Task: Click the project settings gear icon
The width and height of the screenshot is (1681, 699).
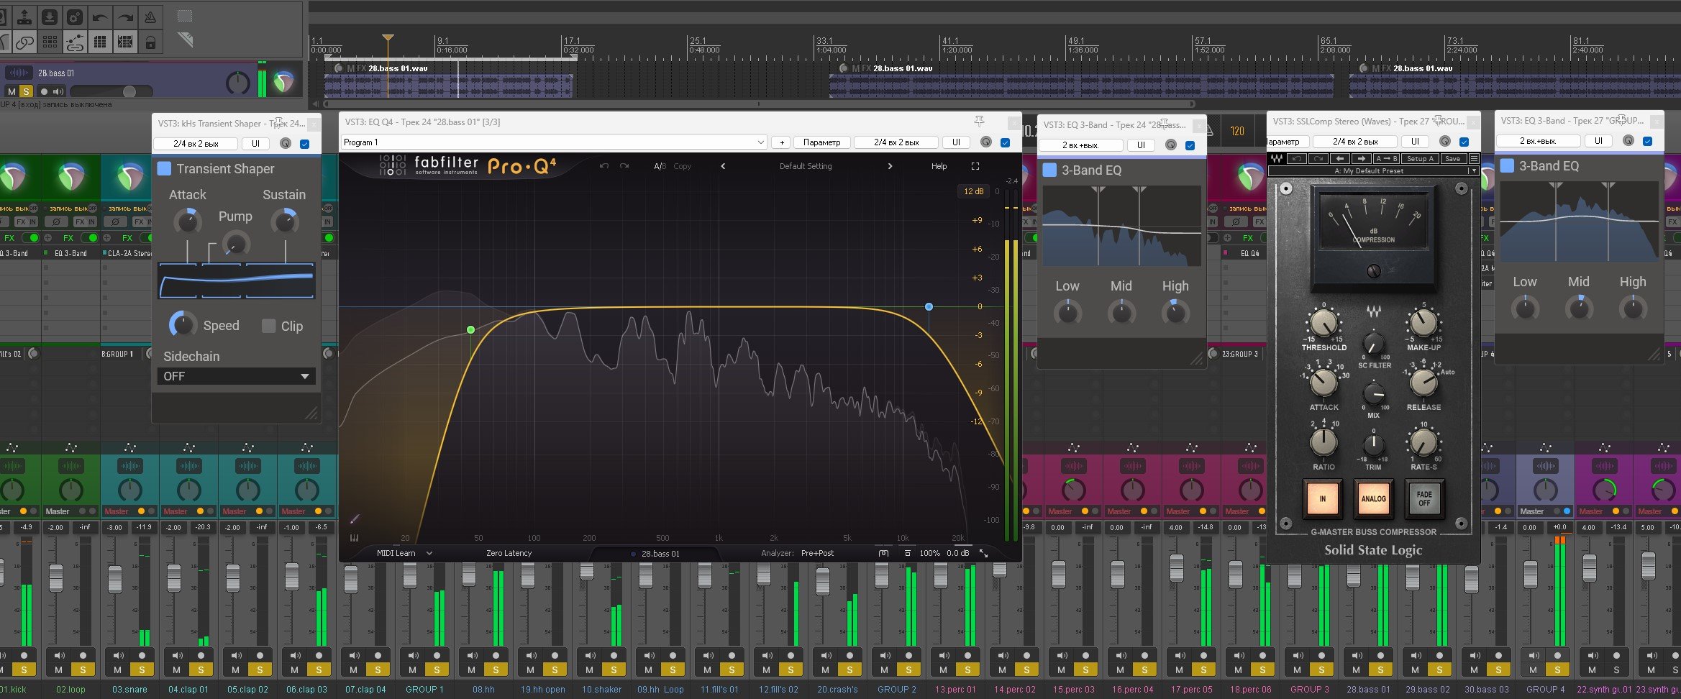Action: (75, 17)
